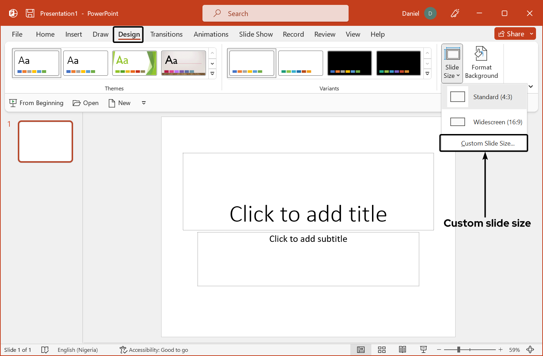
Task: Fit slide to current window icon
Action: [x=530, y=350]
